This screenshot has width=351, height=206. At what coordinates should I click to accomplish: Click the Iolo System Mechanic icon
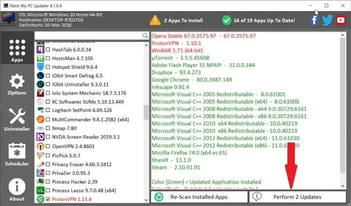point(40,93)
